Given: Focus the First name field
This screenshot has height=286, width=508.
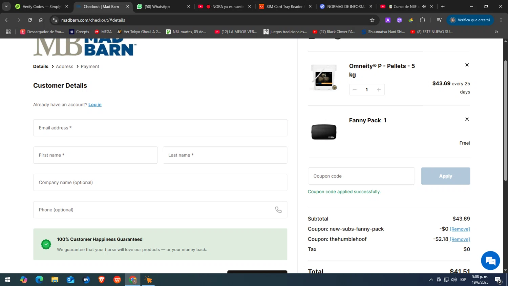Looking at the screenshot, I should (x=96, y=155).
